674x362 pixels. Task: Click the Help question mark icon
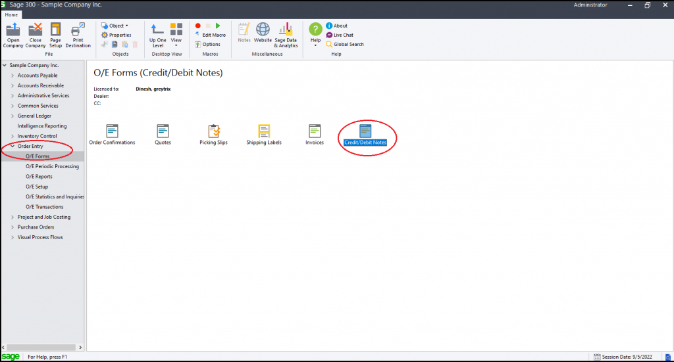pos(315,30)
